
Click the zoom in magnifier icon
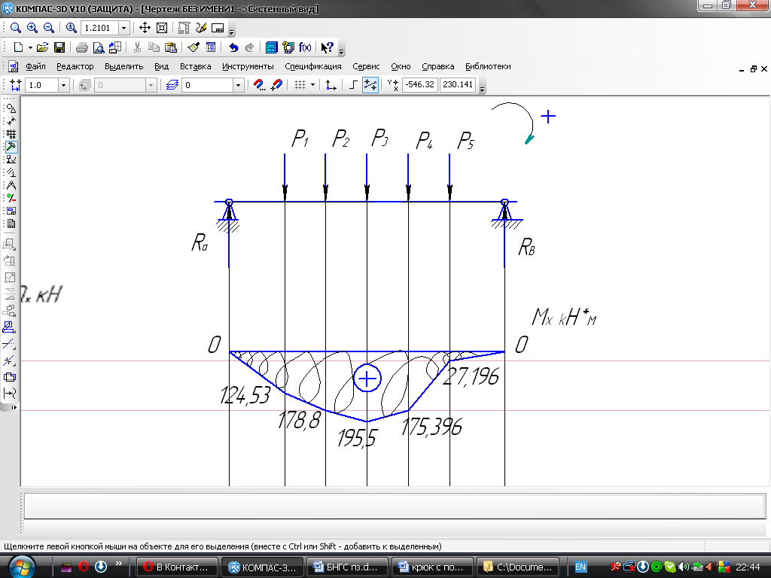[32, 28]
